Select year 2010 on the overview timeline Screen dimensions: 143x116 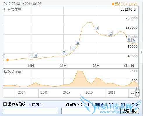click(x=89, y=92)
